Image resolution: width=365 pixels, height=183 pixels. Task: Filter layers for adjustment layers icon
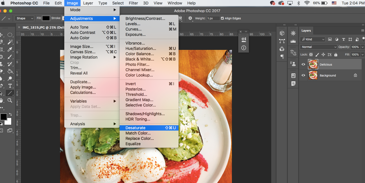(337, 40)
